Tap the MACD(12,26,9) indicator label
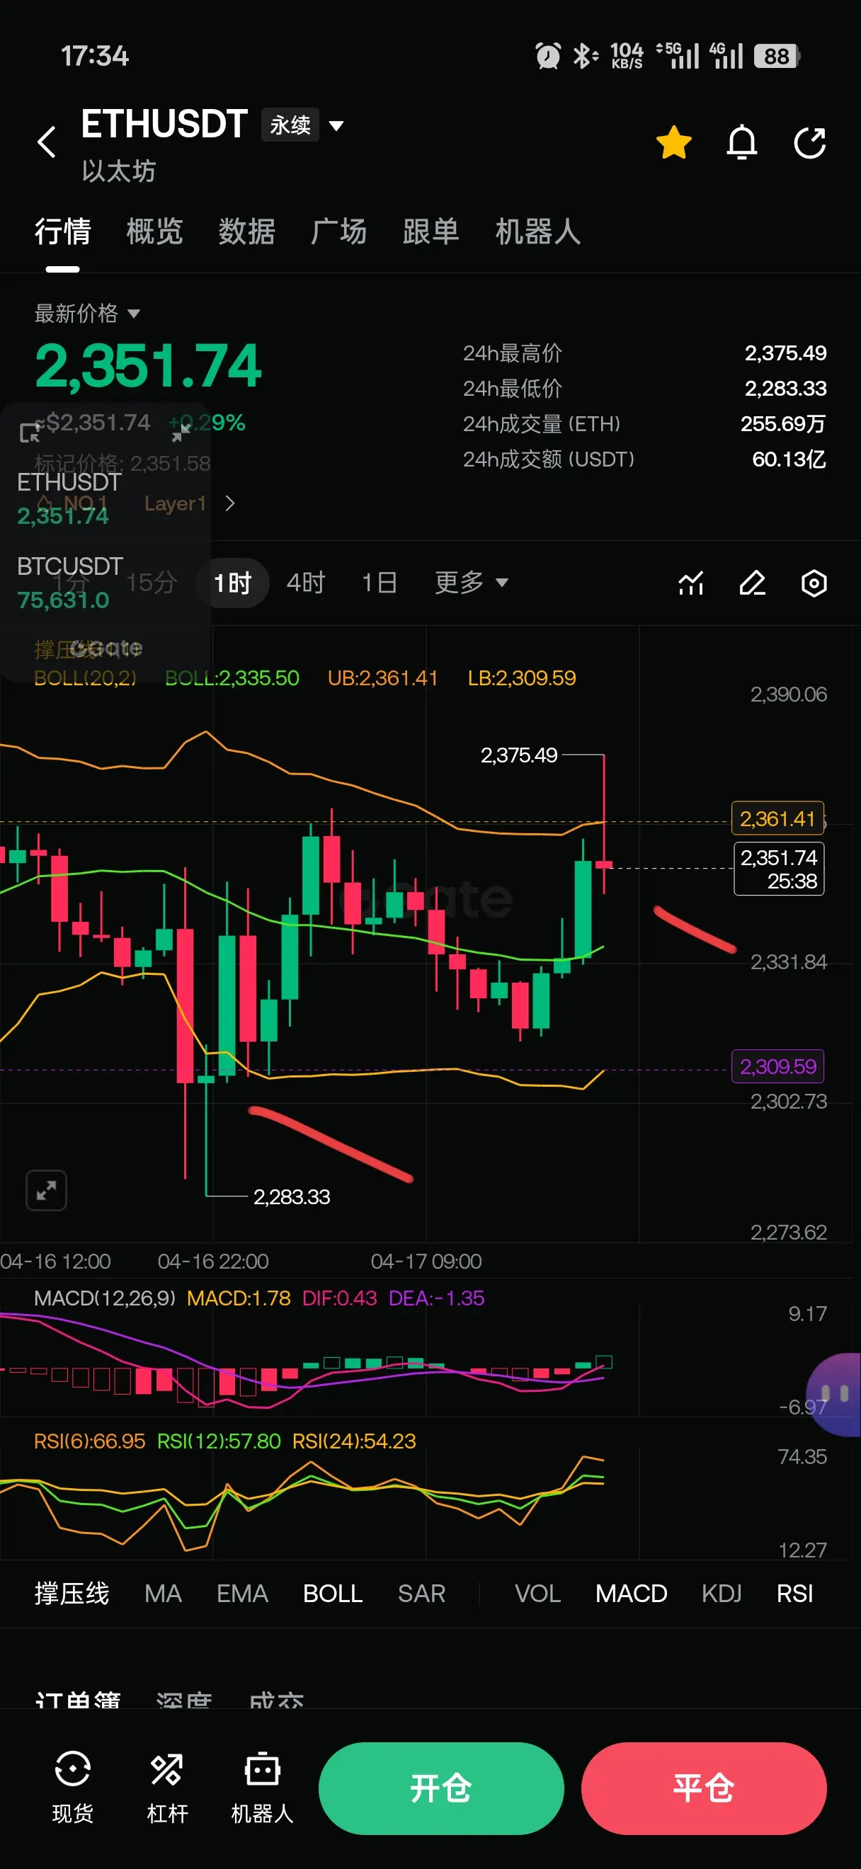The width and height of the screenshot is (861, 1869). (x=105, y=1298)
